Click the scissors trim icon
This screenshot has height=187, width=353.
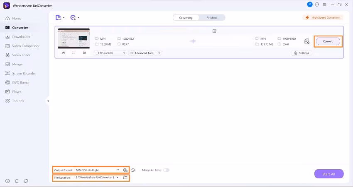(x=64, y=52)
